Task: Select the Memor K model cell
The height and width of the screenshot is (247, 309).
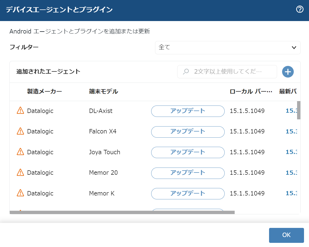Action: point(102,193)
